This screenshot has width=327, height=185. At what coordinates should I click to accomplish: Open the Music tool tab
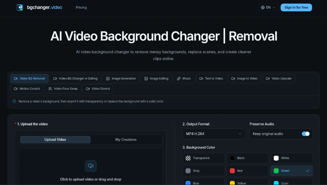pos(184,78)
